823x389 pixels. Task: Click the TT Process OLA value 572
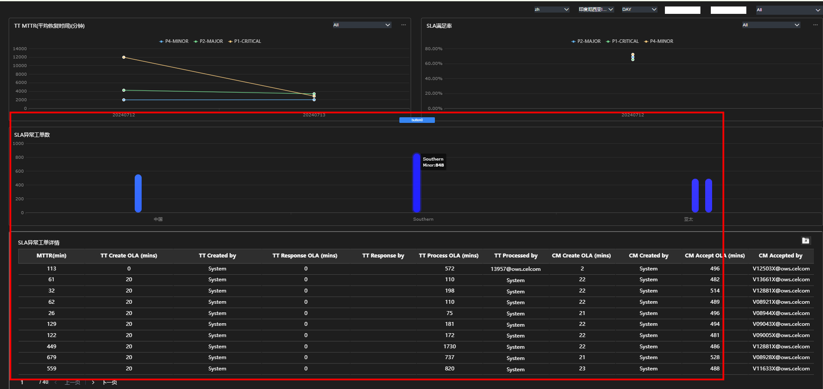tap(450, 269)
